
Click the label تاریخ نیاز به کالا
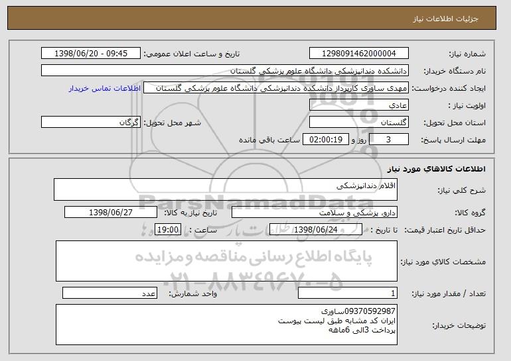pos(190,213)
